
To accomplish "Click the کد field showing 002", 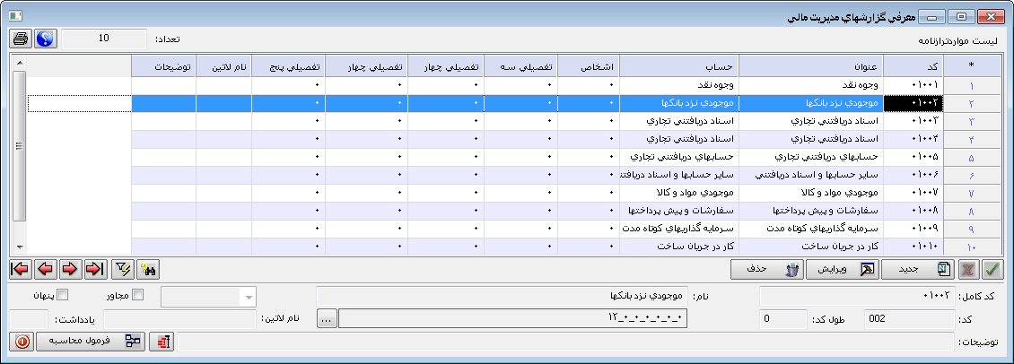I will 909,318.
